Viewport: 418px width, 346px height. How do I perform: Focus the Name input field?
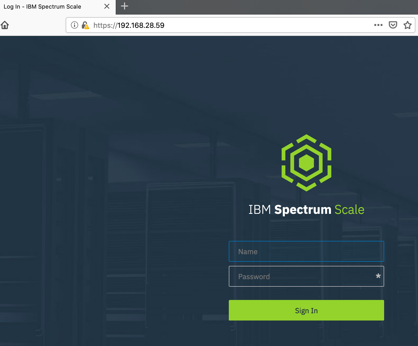pos(306,251)
